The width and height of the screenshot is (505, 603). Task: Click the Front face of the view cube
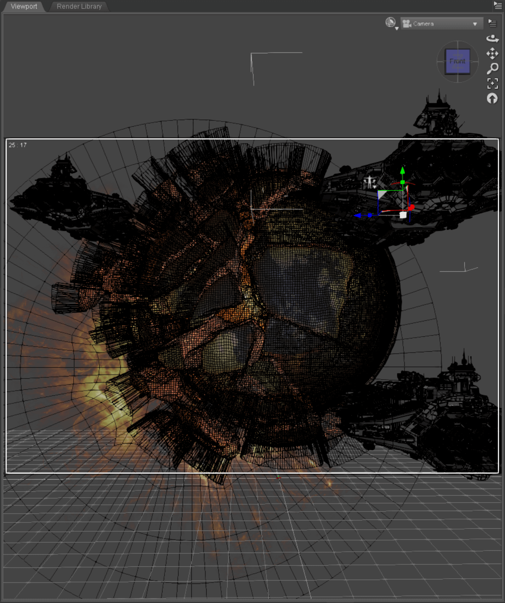click(457, 61)
